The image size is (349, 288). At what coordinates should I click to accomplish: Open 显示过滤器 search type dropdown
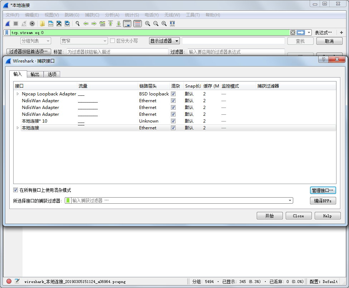164,41
